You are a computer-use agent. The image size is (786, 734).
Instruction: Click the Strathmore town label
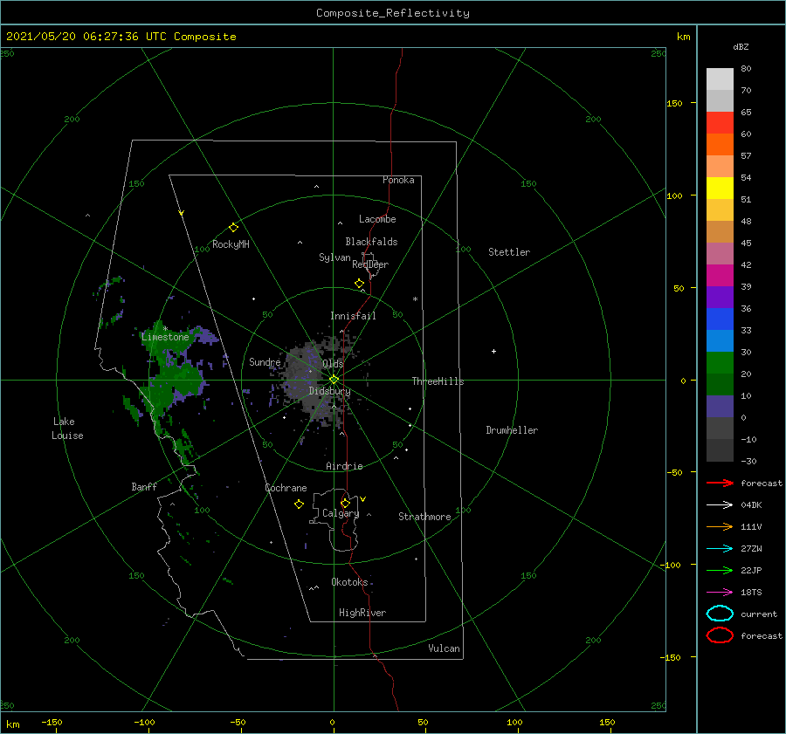coord(424,517)
